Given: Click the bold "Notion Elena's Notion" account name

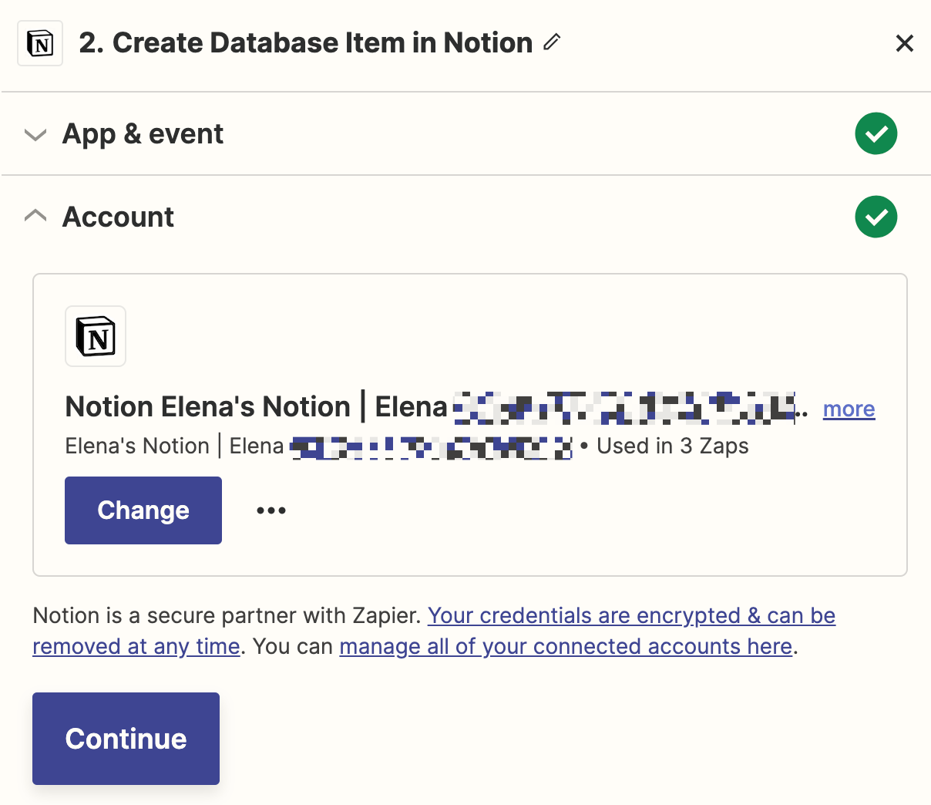Looking at the screenshot, I should tap(207, 406).
